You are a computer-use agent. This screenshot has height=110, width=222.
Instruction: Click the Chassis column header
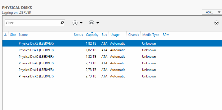pos(134,35)
